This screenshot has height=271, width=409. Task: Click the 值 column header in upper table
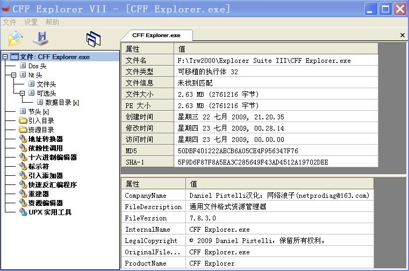point(276,49)
